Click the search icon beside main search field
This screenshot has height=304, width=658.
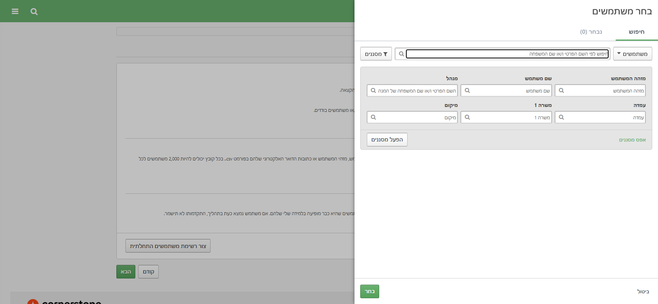click(401, 54)
